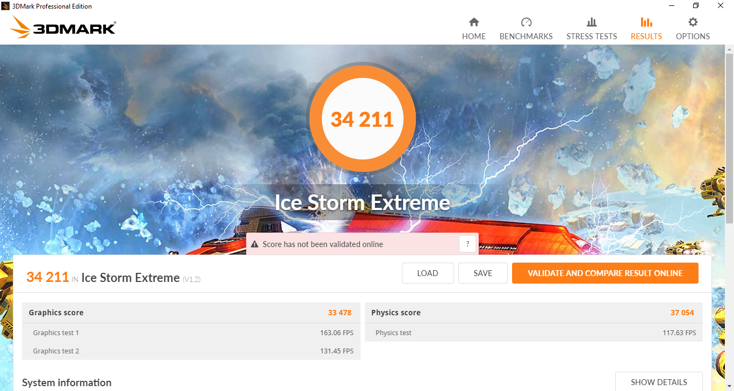Click the question mark help button

468,244
